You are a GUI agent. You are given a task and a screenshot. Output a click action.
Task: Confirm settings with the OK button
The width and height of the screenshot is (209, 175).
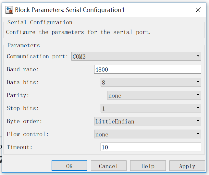(x=69, y=166)
